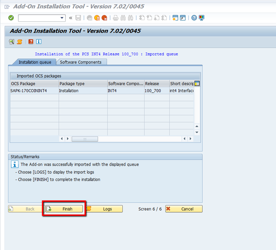Click the Generate Shortcut icon
The width and height of the screenshot is (276, 250).
pyautogui.click(x=183, y=18)
